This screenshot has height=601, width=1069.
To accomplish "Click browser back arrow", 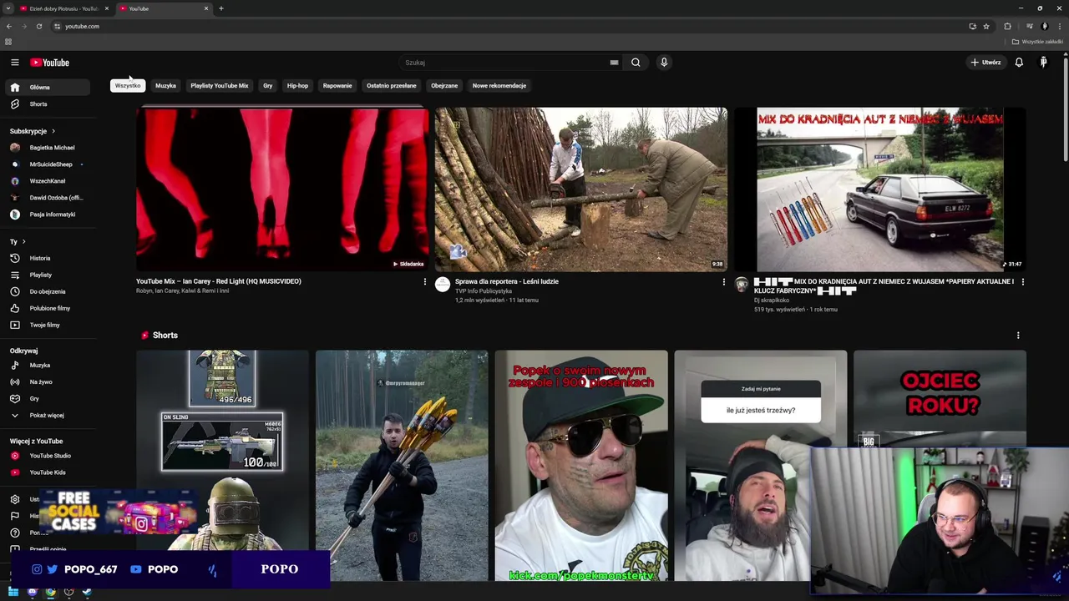I will [x=9, y=26].
